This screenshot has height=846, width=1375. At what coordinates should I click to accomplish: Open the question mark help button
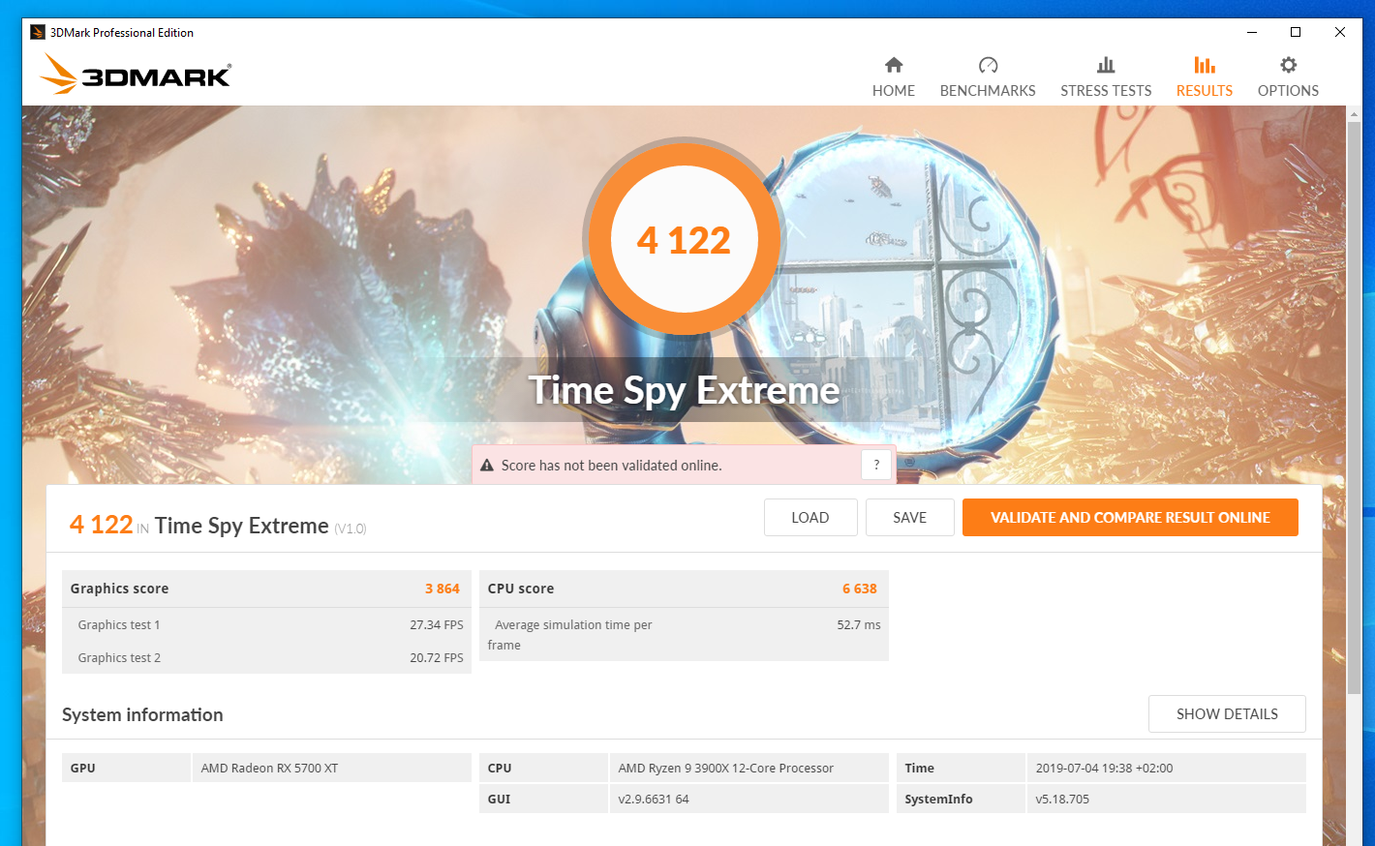[876, 466]
